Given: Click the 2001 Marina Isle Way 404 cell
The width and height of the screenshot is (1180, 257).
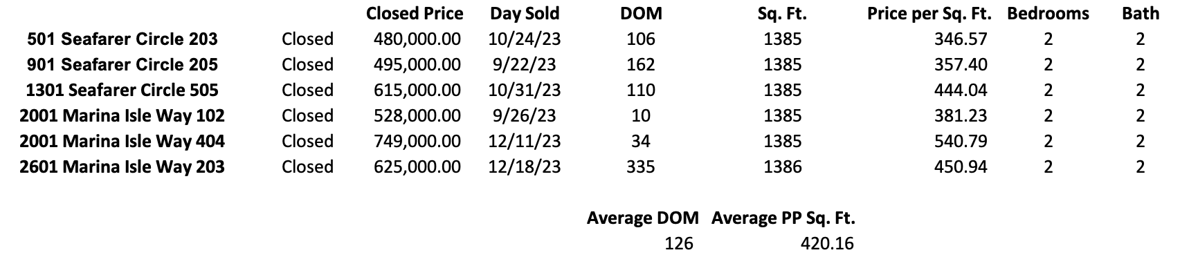Looking at the screenshot, I should (122, 142).
